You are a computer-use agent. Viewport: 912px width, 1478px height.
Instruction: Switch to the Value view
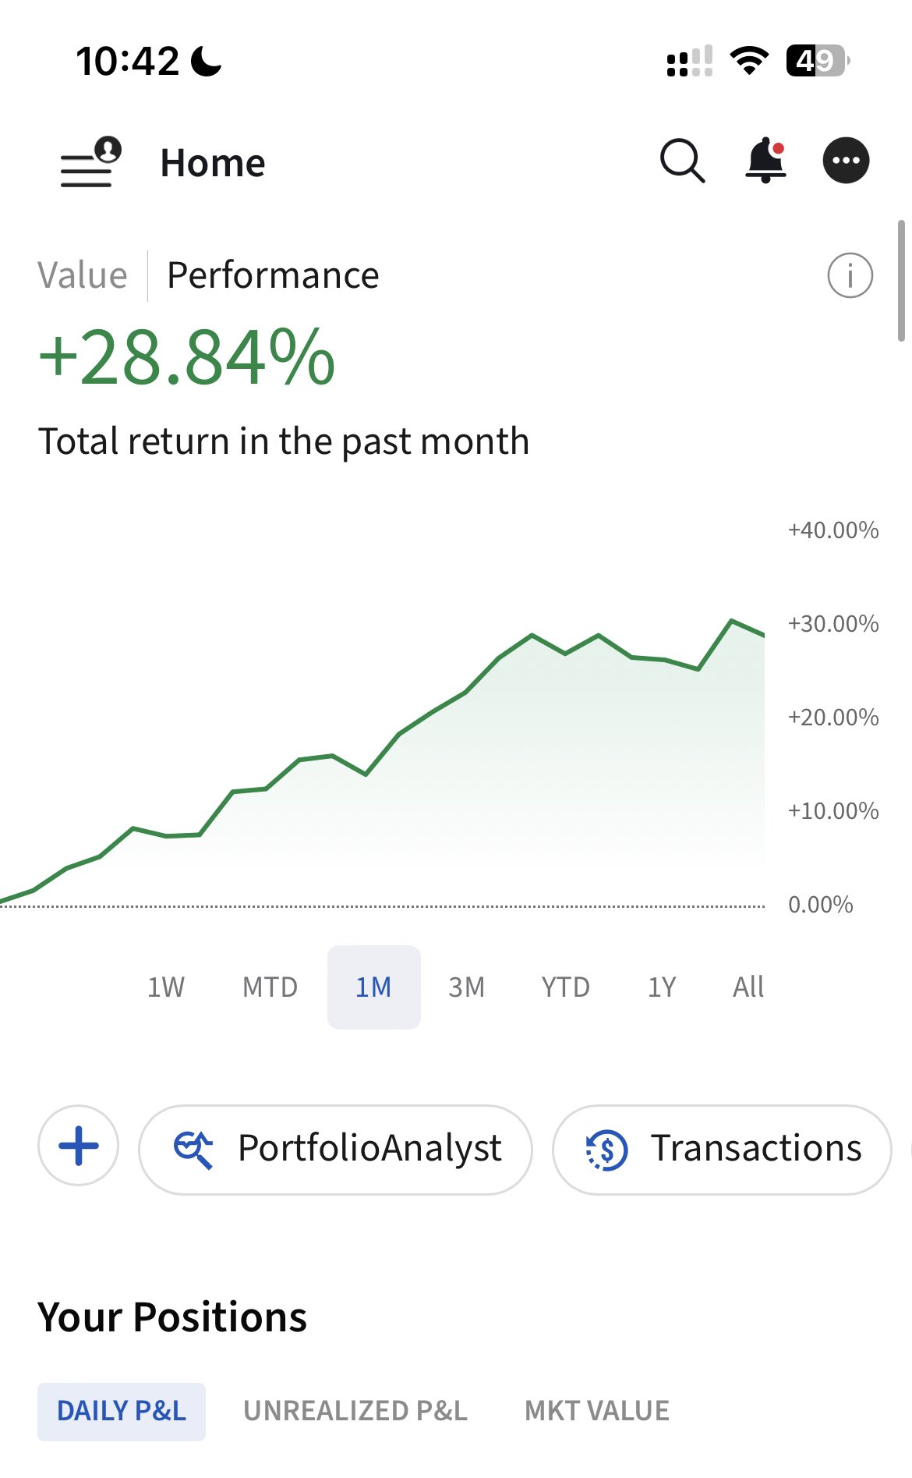point(83,275)
